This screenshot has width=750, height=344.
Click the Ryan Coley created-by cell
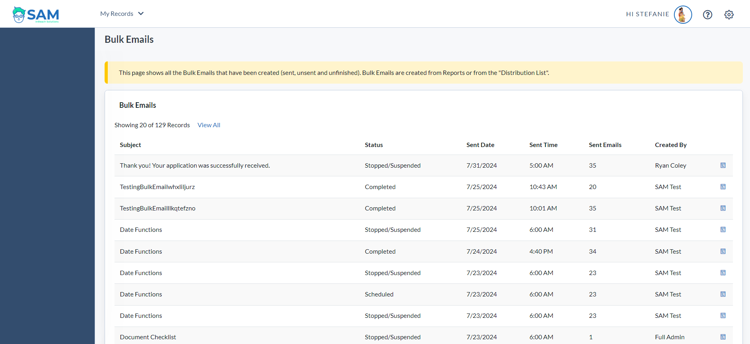[x=670, y=166]
